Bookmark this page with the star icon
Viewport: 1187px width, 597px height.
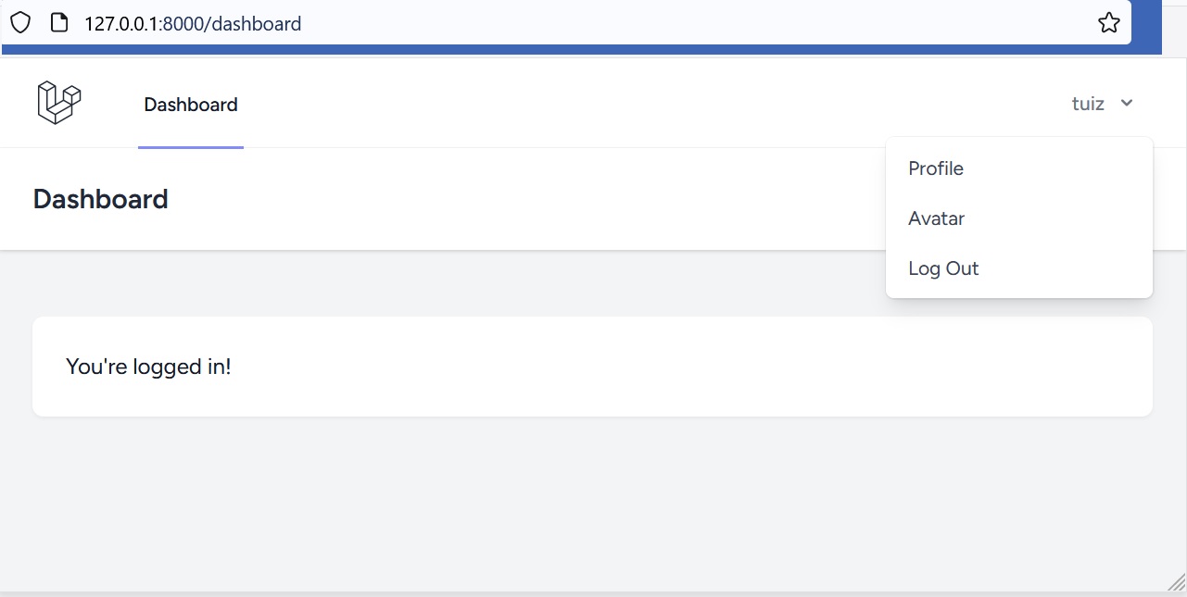(1108, 23)
